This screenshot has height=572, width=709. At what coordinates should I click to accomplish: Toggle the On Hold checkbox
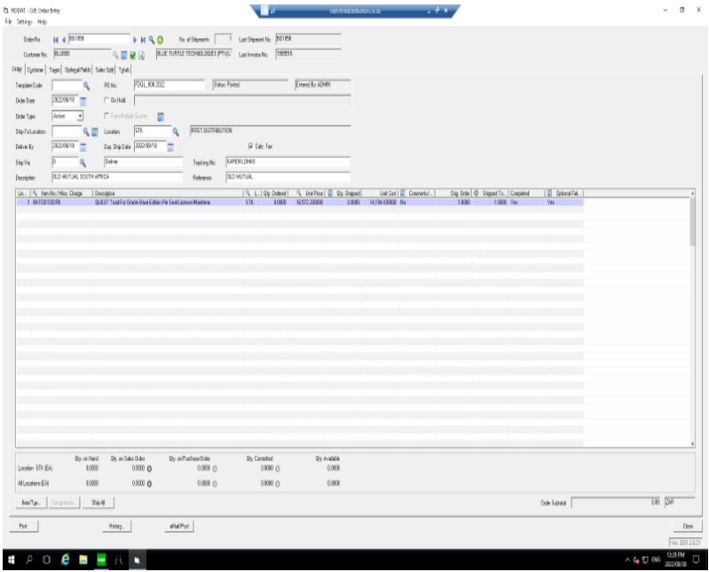(106, 100)
